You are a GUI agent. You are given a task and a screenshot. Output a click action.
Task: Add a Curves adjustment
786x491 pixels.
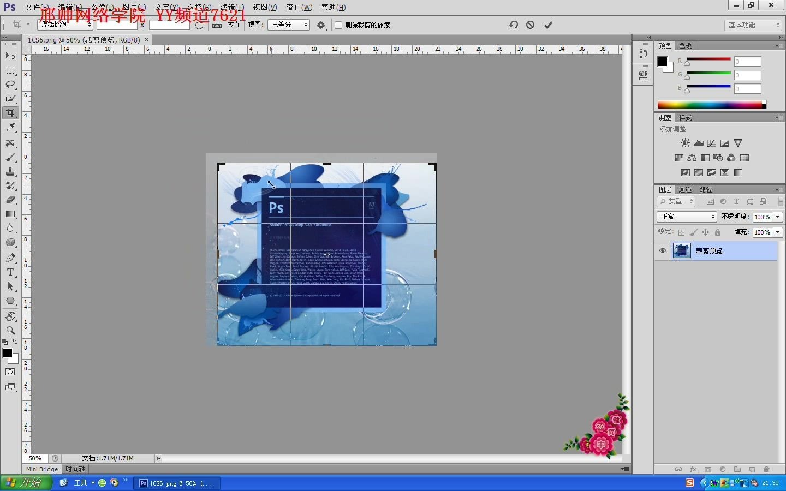click(712, 143)
